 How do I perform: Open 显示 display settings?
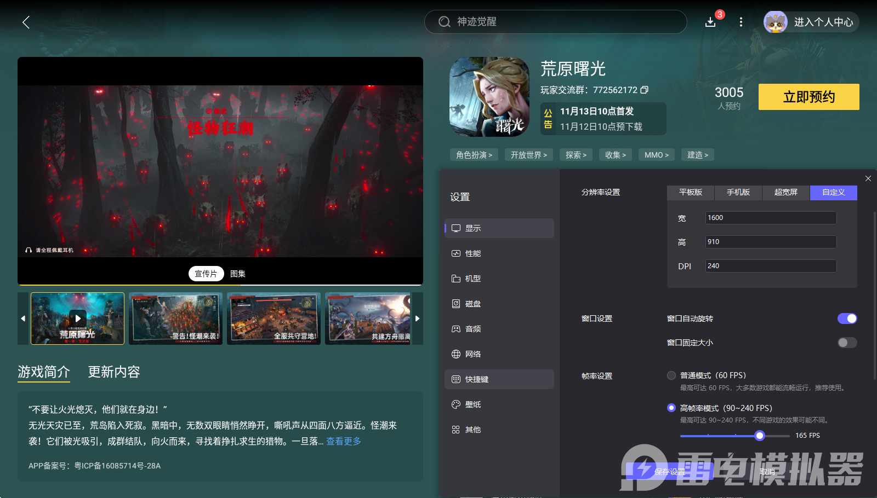click(499, 228)
